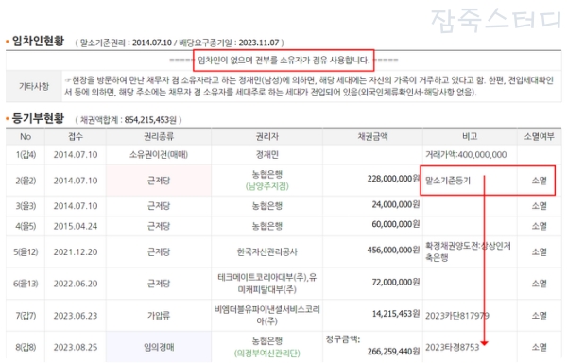This screenshot has height=363, width=567.
Task: Click the 60,000,000원 amount
Action: point(396,225)
